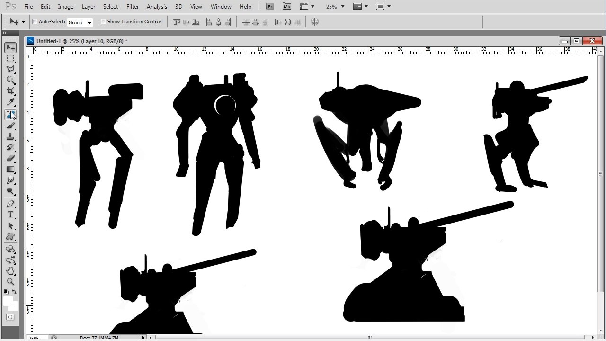Click Align Left Edges icon
The width and height of the screenshot is (606, 341).
pos(209,22)
